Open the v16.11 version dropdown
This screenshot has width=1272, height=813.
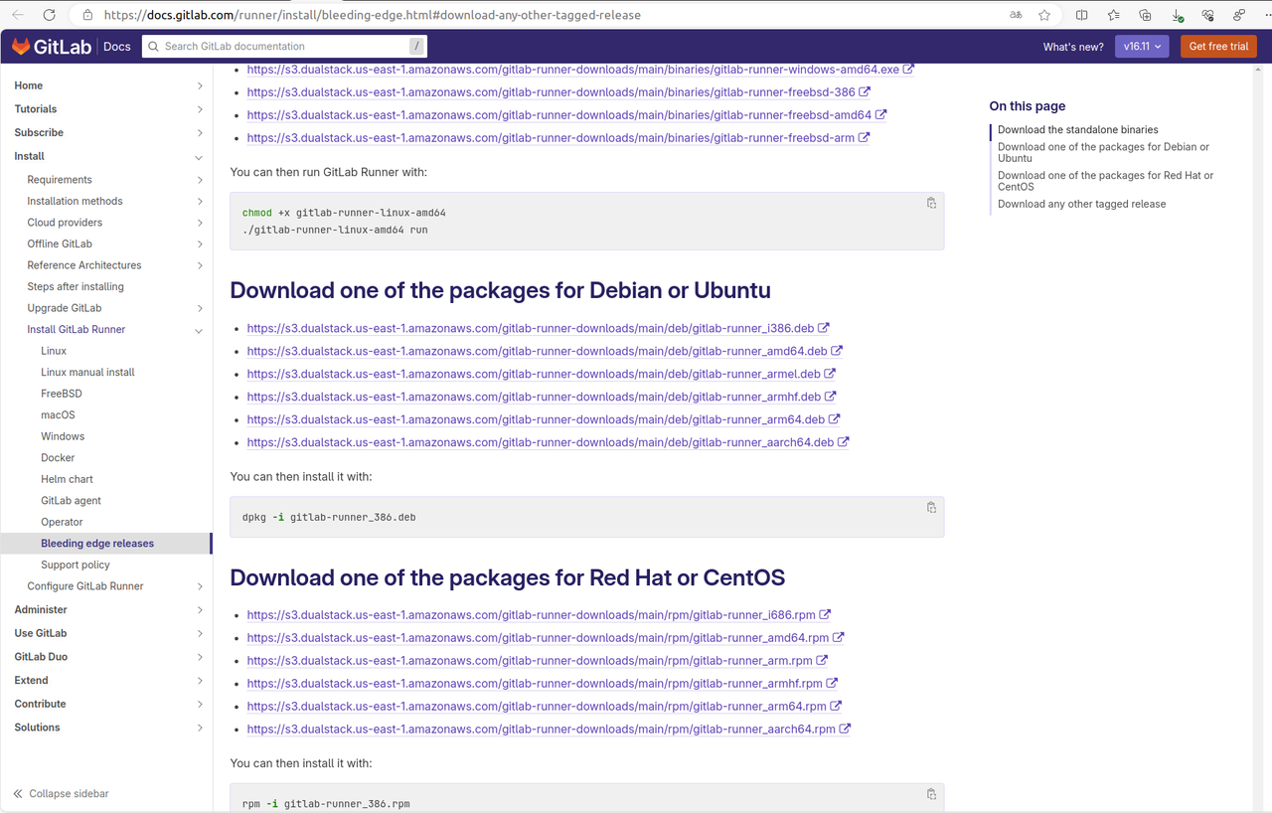click(1141, 47)
